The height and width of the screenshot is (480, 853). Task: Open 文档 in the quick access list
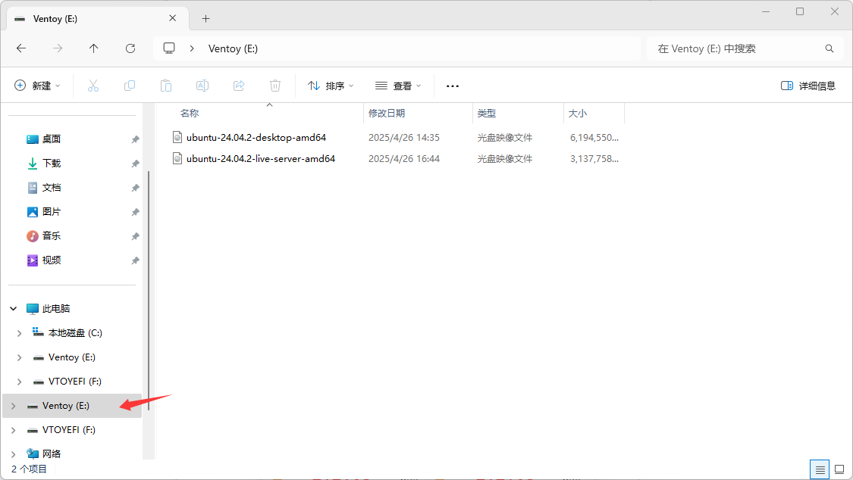[51, 187]
